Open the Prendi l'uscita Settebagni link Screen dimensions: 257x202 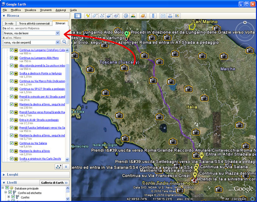coord(42,128)
